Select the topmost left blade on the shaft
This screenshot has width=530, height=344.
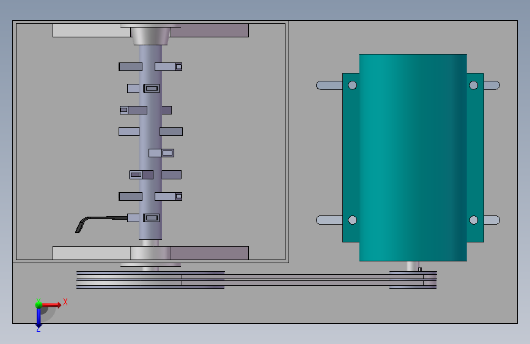click(x=130, y=67)
